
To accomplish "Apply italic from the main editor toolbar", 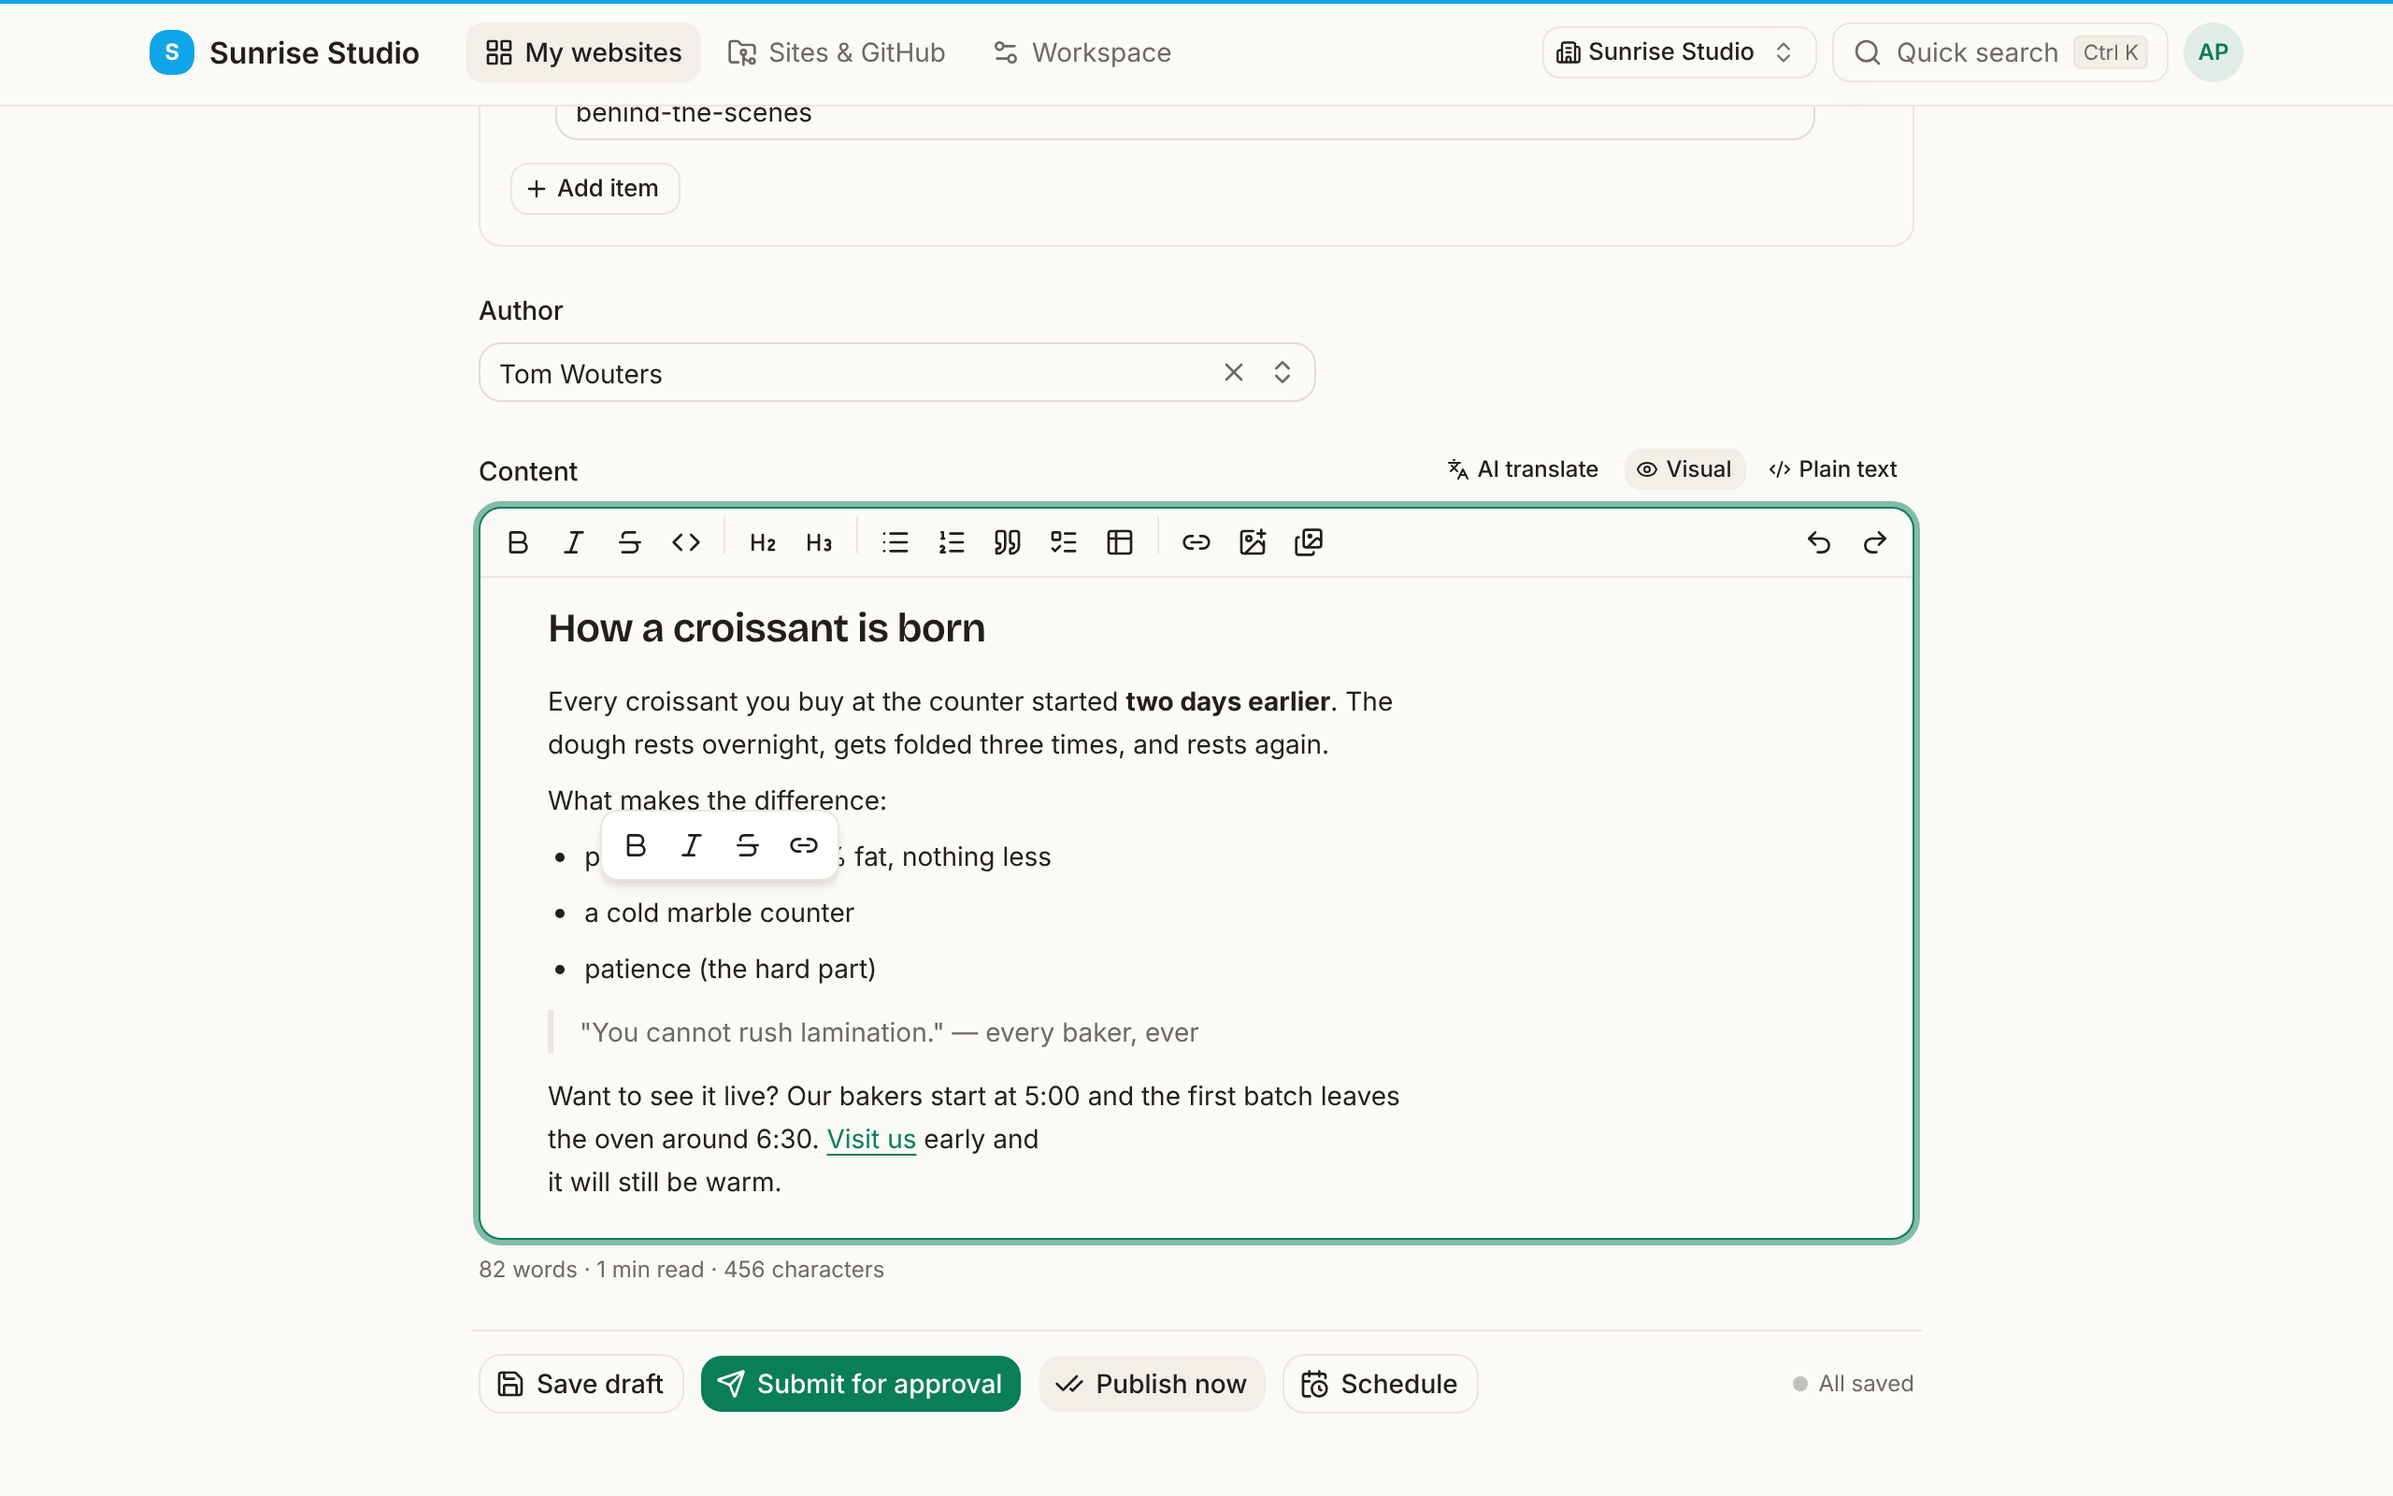I will coord(574,542).
